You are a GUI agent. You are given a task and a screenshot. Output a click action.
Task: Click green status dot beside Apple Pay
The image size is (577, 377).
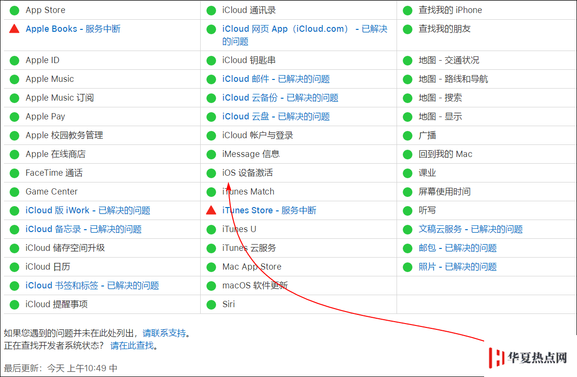coord(14,117)
